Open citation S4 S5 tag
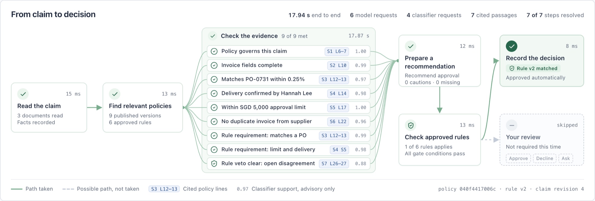 (x=339, y=150)
